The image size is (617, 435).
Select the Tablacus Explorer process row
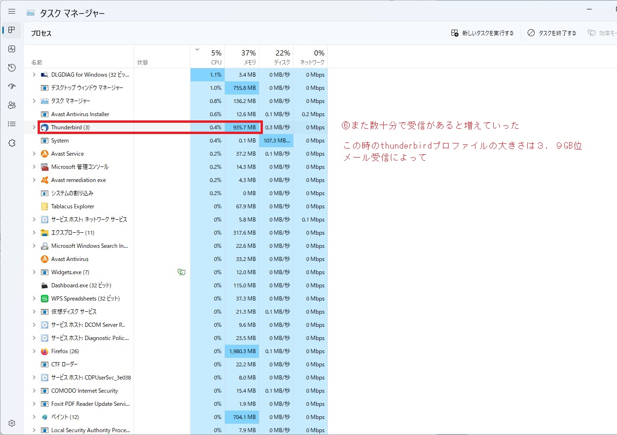72,206
